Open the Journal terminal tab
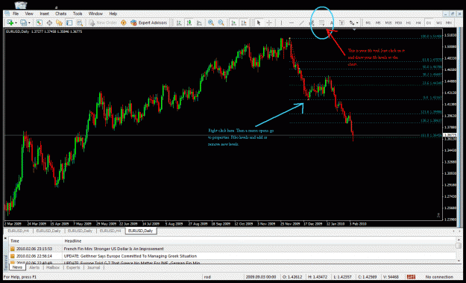Screen dimensions: 466x283 [93, 267]
